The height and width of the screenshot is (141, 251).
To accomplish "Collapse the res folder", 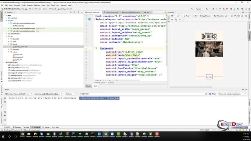I will click(7, 36).
